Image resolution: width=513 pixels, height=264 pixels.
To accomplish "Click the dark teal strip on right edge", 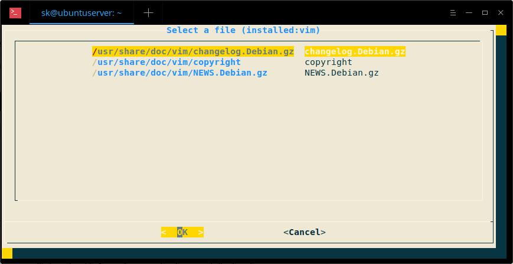I will (x=501, y=142).
